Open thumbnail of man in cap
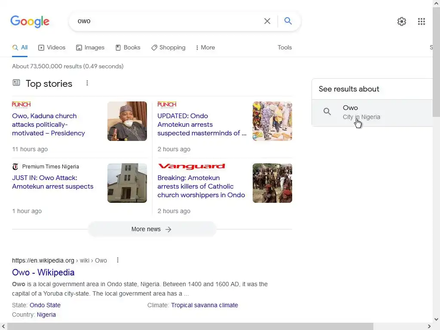This screenshot has height=330, width=440. (127, 121)
